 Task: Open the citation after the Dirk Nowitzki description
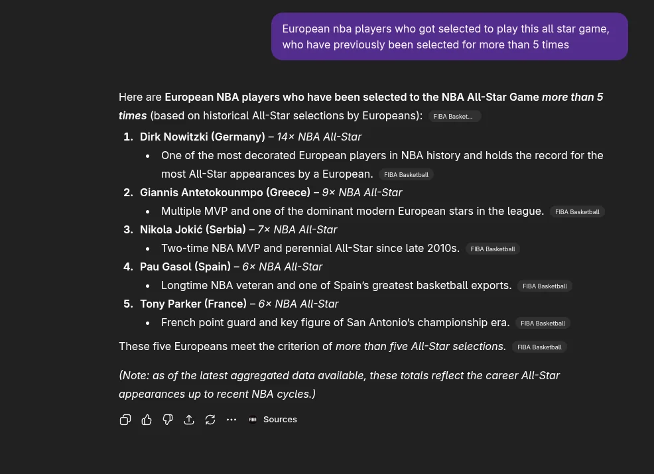pyautogui.click(x=406, y=175)
